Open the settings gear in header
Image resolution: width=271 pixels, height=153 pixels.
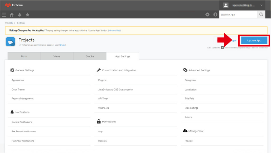coord(208,15)
